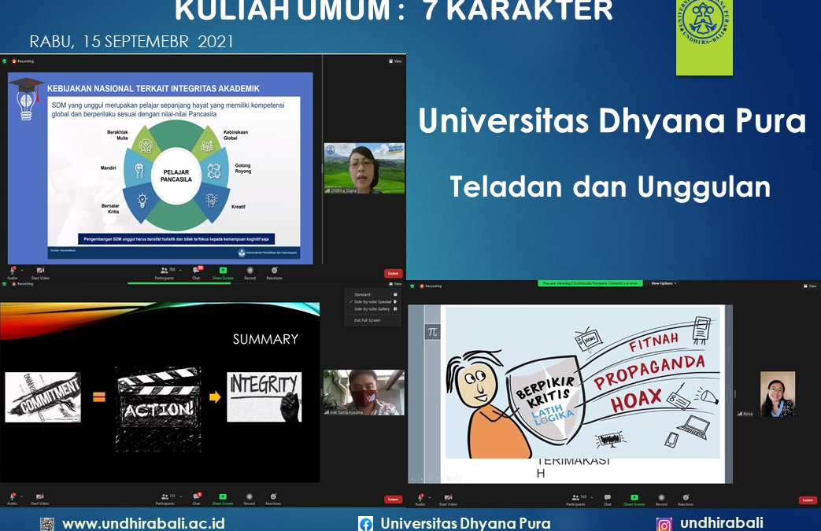Image resolution: width=821 pixels, height=531 pixels.
Task: Open Reactions in the Pelajar Pancasila Zoom window
Action: tap(274, 272)
